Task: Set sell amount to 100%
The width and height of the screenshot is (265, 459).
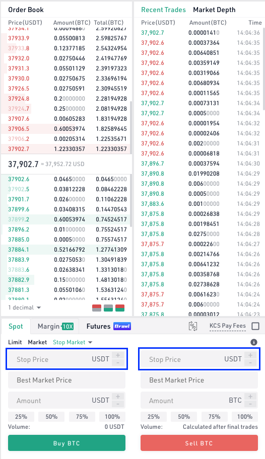Action: (x=245, y=417)
